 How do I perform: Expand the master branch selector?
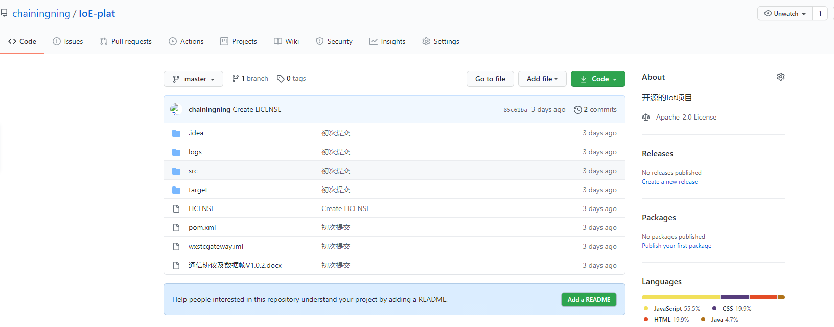pos(193,79)
